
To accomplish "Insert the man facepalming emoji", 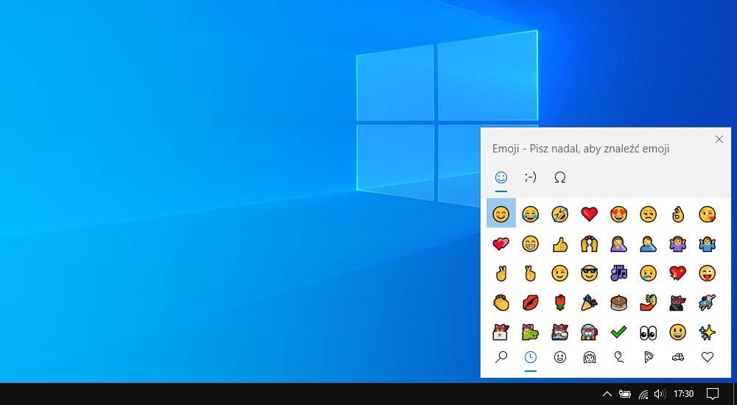I will tap(648, 244).
